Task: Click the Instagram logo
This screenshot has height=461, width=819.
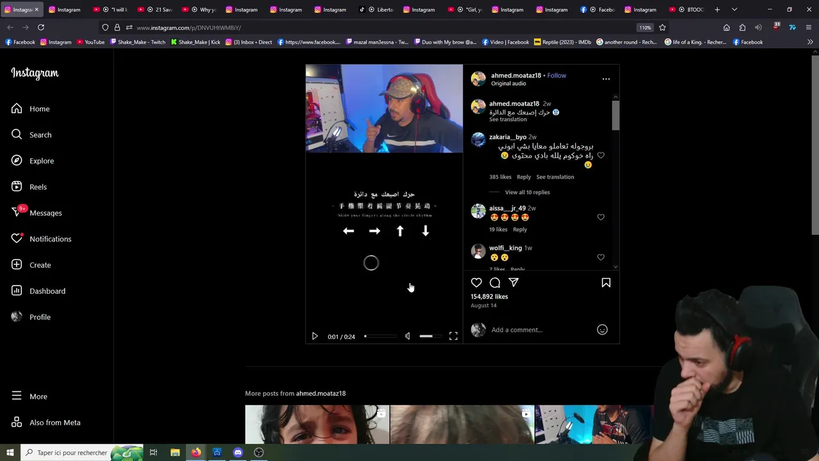Action: (x=35, y=73)
